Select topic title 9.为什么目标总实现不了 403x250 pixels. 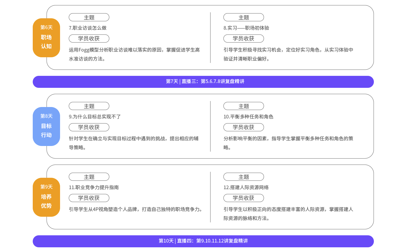pos(95,117)
